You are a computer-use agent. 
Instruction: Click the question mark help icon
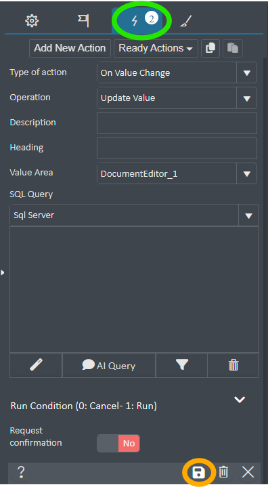(x=21, y=472)
